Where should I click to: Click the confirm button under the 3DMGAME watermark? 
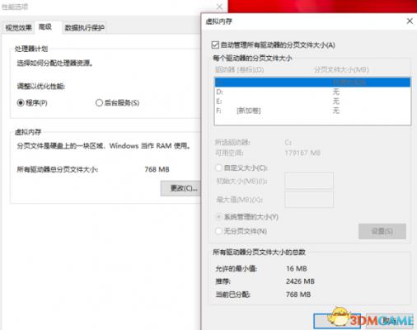click(x=337, y=321)
